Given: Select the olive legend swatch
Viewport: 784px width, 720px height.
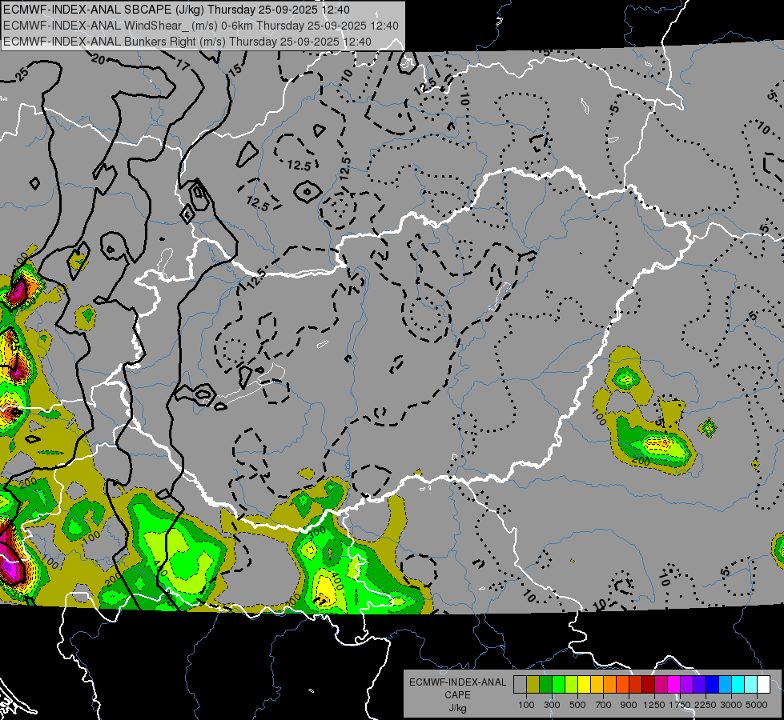Looking at the screenshot, I should tap(533, 684).
